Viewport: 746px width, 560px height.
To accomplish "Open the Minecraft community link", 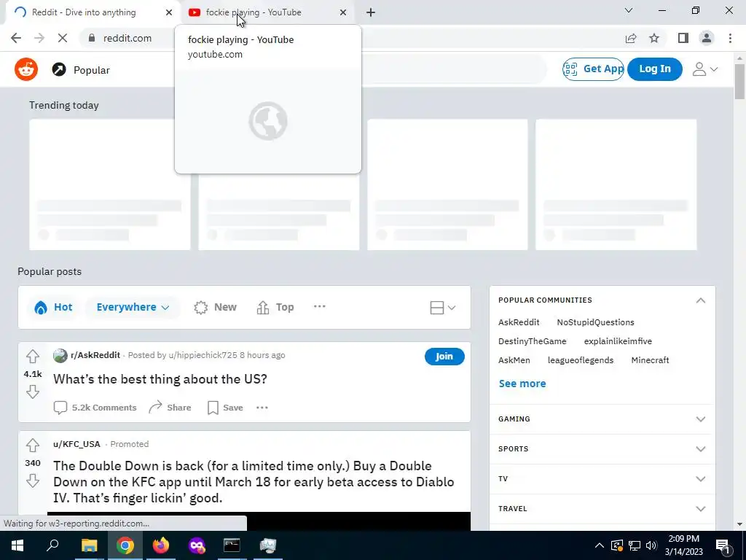I will 650,360.
